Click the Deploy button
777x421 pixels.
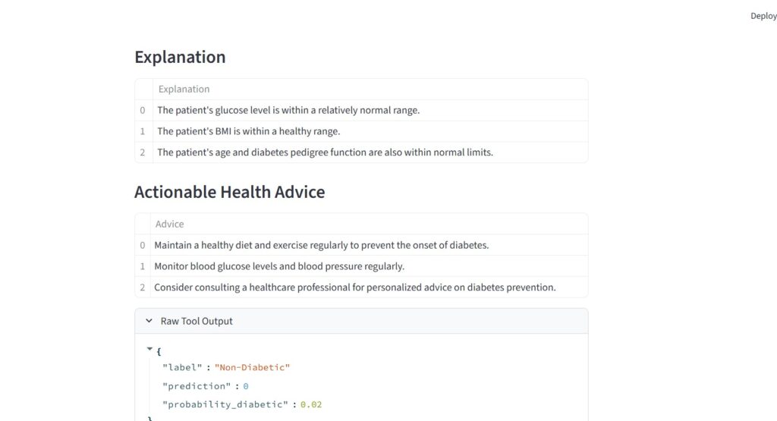point(763,16)
